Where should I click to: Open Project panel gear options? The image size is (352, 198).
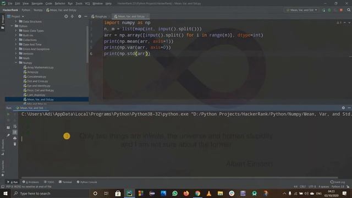80,16
